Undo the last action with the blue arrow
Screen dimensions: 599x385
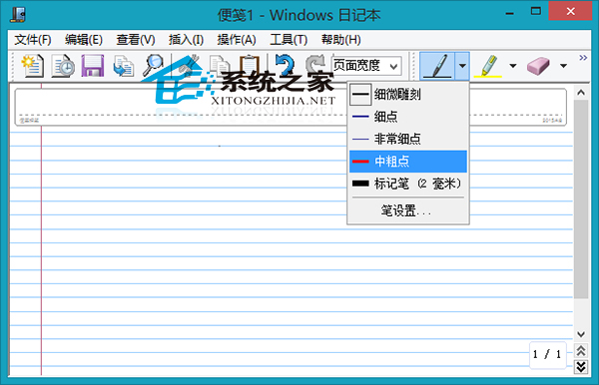click(285, 66)
